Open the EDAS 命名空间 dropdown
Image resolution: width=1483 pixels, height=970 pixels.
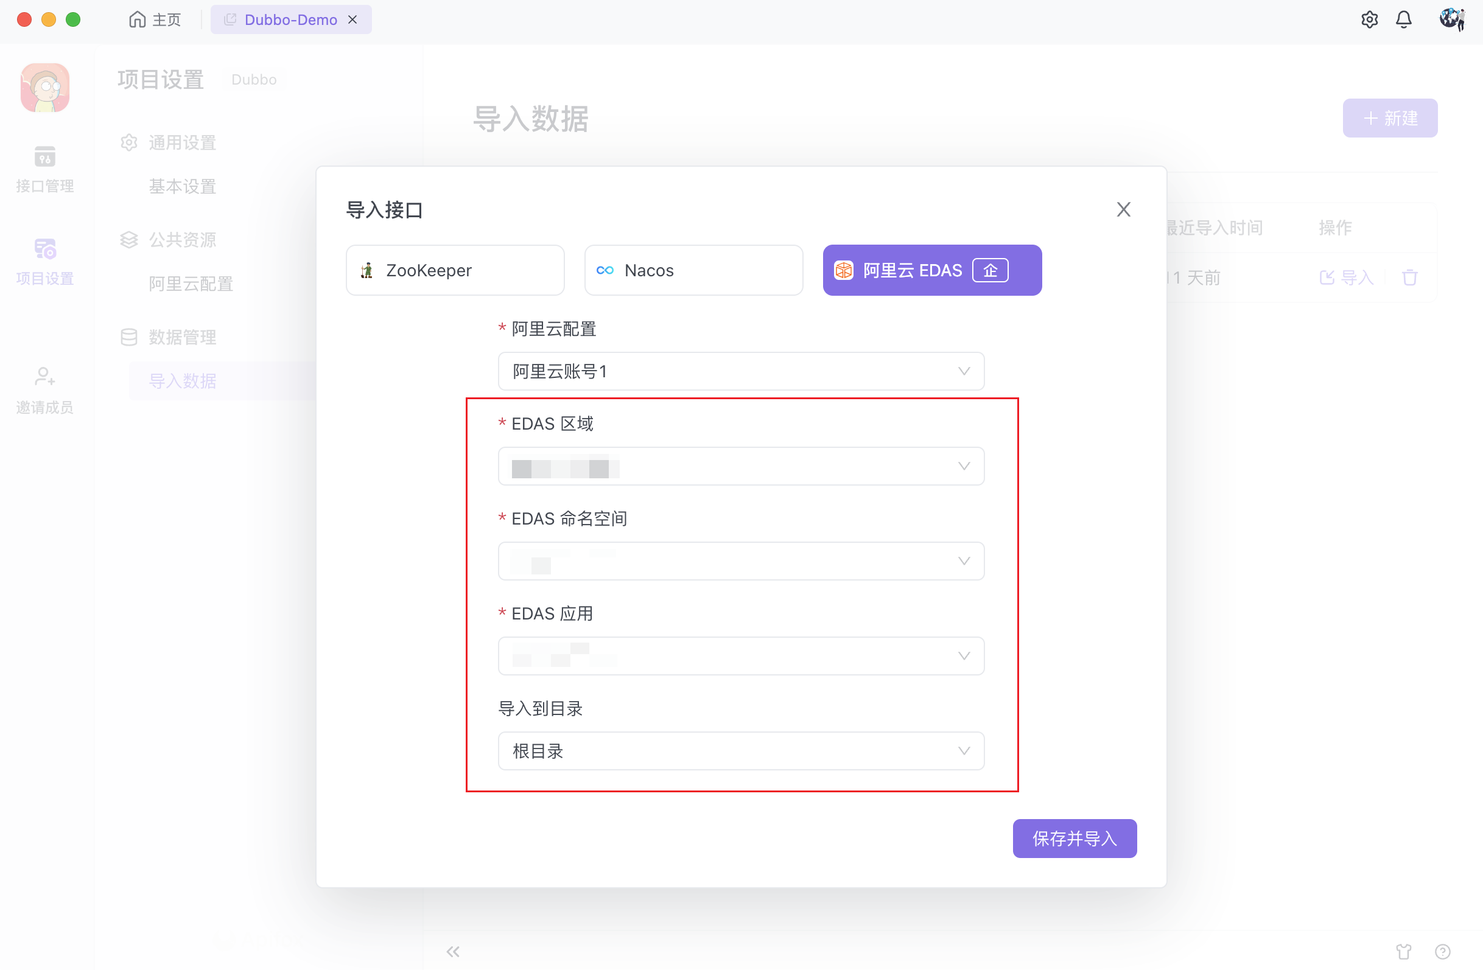click(x=741, y=560)
